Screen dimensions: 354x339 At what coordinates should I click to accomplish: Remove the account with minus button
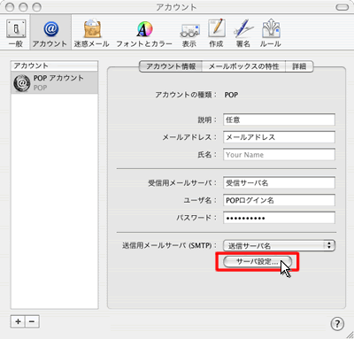32,321
